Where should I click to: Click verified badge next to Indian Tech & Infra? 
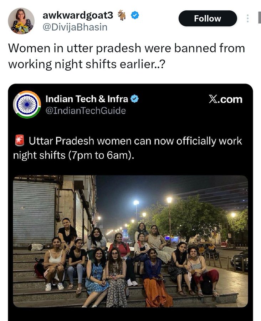(x=134, y=99)
